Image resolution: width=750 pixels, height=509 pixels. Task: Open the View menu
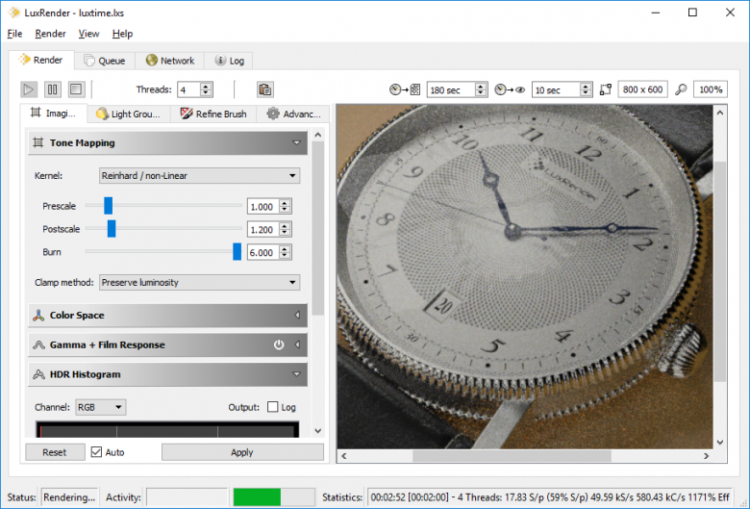click(x=88, y=34)
